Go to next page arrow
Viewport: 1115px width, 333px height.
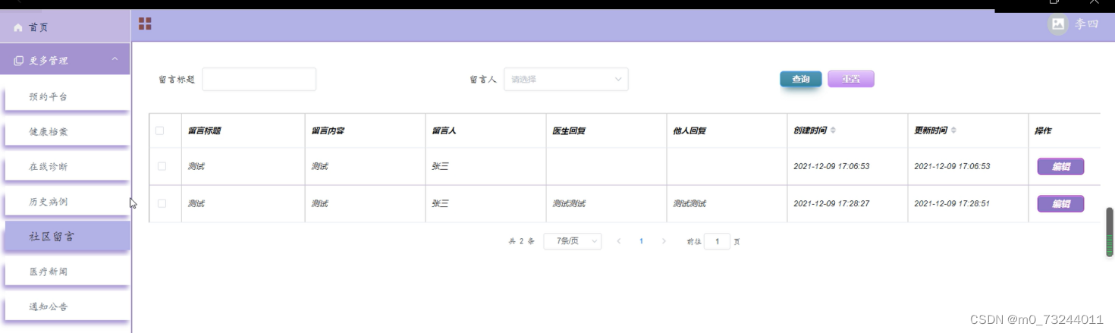(664, 241)
